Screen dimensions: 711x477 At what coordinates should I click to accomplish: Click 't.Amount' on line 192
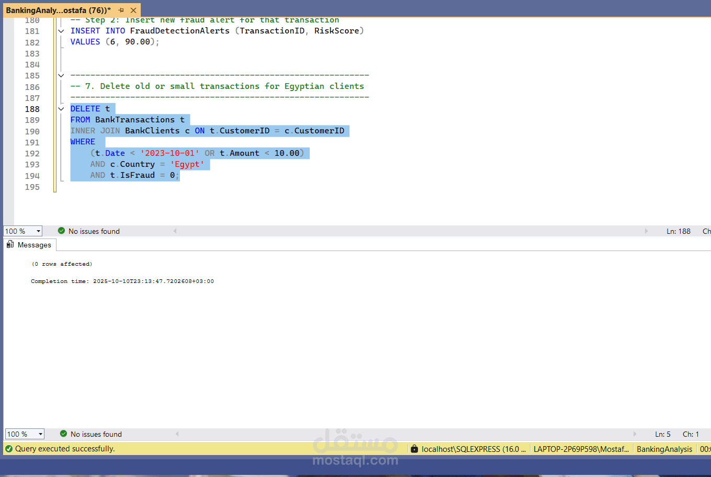tap(240, 153)
